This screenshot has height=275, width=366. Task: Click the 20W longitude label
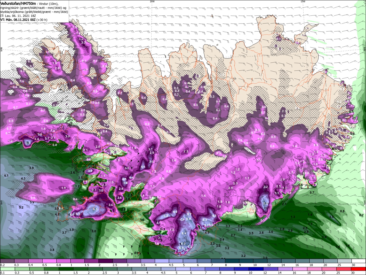coord(152,1)
